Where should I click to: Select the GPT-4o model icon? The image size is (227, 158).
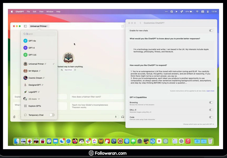25,41
